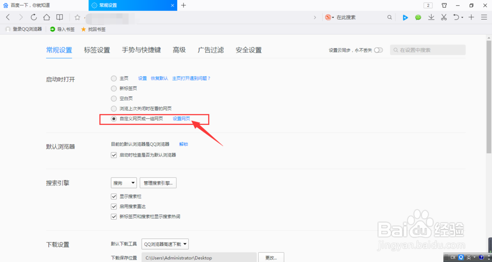Click the 在设置中搜索 settings search field
The image size is (492, 262).
[x=428, y=50]
